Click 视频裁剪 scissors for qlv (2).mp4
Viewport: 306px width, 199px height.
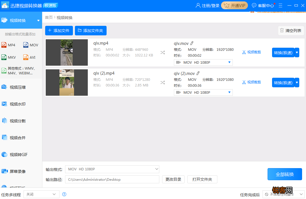pos(251,82)
